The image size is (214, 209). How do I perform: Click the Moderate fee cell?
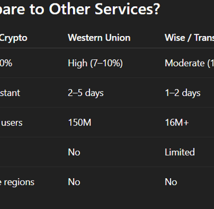click(189, 63)
